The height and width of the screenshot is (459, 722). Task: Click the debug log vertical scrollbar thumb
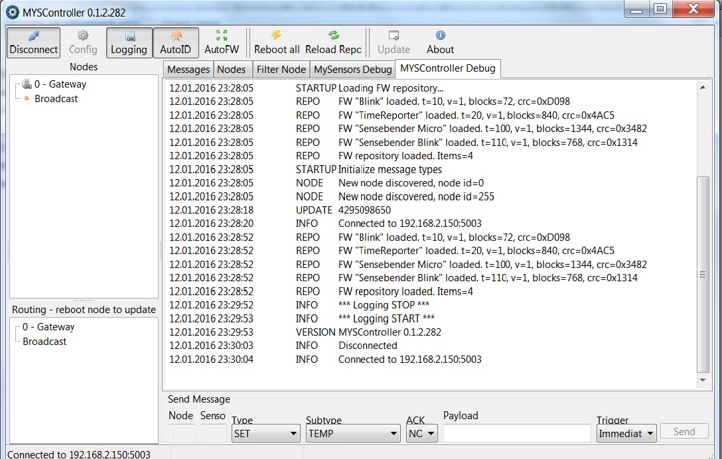point(703,274)
